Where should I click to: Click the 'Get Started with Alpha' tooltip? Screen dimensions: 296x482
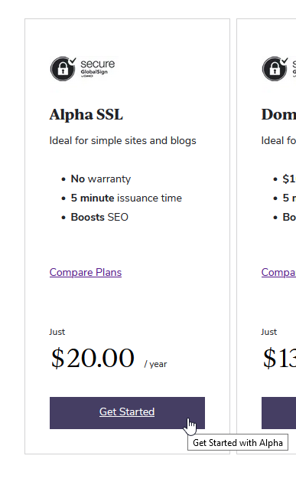point(238,443)
